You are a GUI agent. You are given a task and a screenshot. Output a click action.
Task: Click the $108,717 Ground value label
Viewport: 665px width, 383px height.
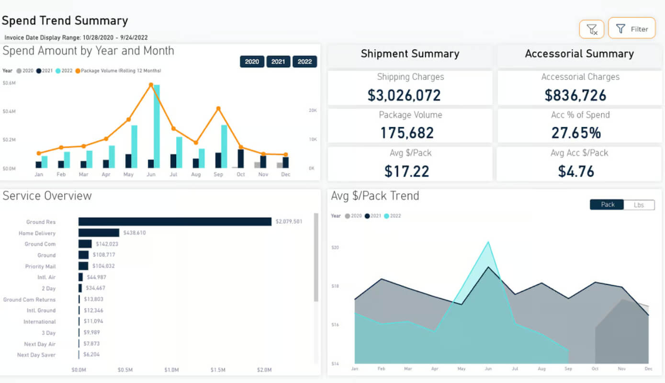[x=104, y=255]
